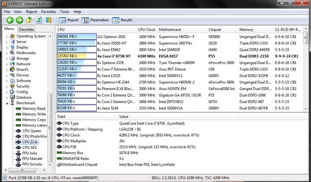The image size is (311, 182).
Task: Click the Report toolbar icon
Action: coord(69,20)
